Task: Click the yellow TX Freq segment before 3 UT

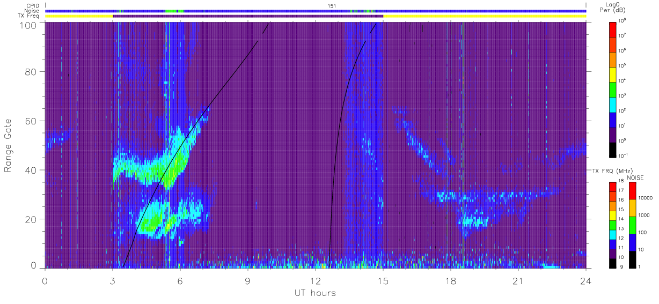Action: [79, 16]
